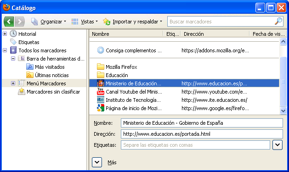
Task: Sort by Fecha de vis... column header
Action: tap(268, 34)
